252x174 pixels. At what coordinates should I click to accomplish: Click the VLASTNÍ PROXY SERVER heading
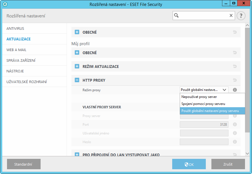pyautogui.click(x=102, y=107)
